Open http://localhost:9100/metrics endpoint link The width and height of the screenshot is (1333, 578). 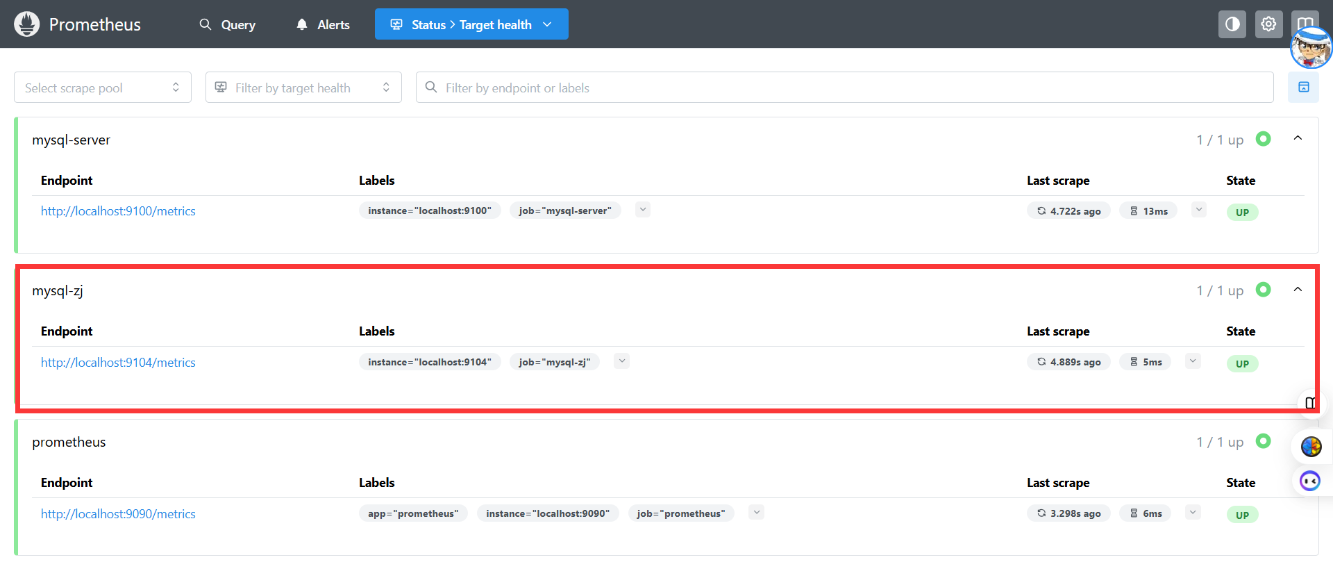click(x=118, y=211)
